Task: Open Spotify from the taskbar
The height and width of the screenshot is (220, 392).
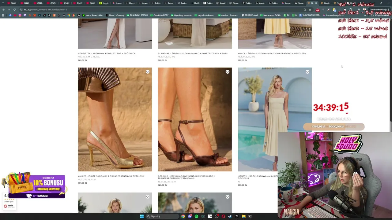Action: click(196, 216)
